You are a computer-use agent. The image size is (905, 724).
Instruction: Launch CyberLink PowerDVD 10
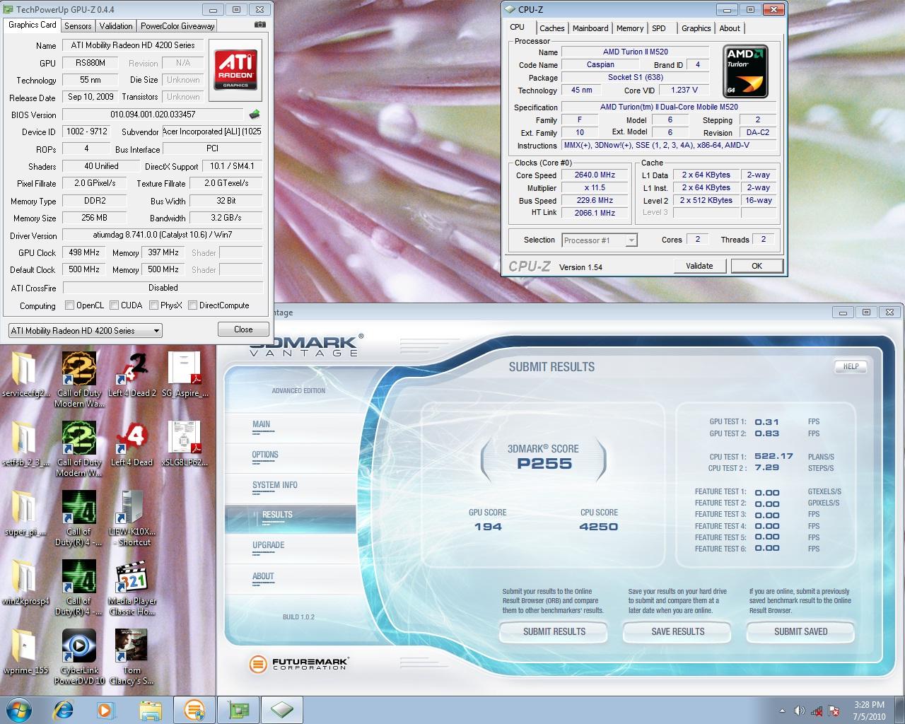tap(79, 657)
